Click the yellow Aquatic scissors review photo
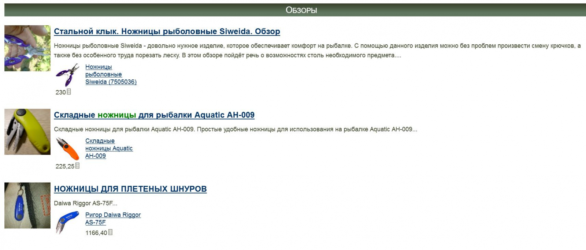Screen dimensions: 586x250 [27, 132]
